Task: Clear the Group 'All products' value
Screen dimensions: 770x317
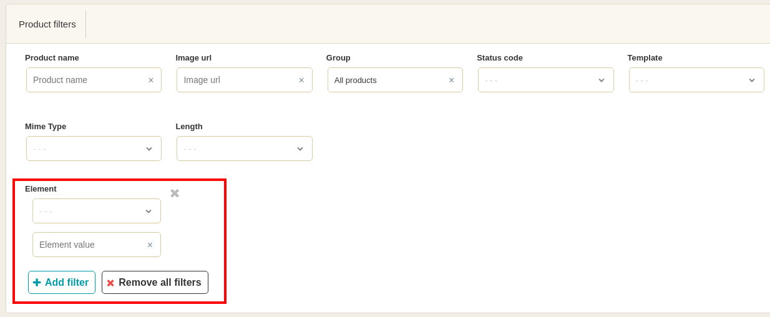Action: pyautogui.click(x=452, y=80)
